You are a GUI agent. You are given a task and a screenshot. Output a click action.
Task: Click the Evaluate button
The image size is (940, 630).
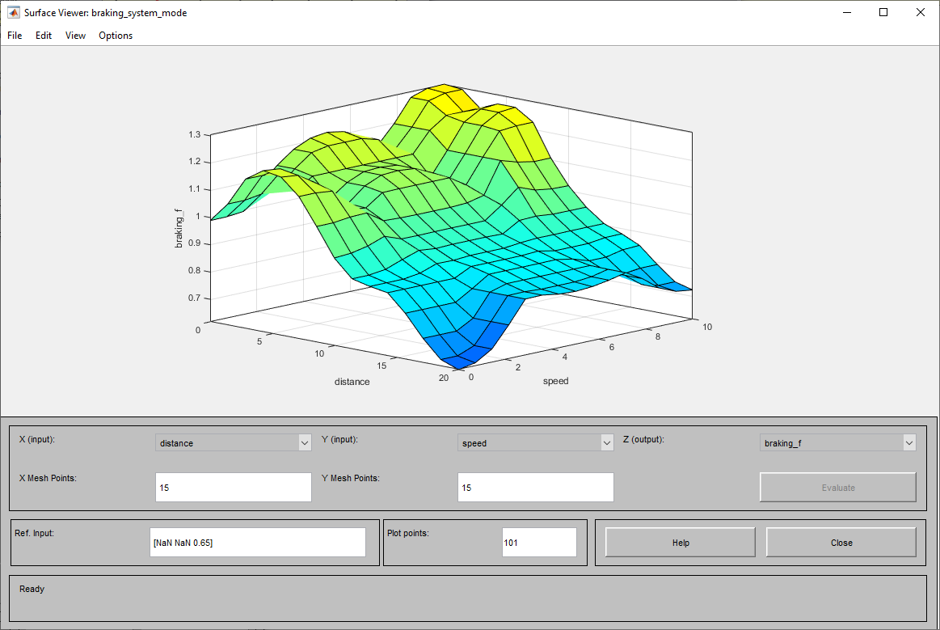pyautogui.click(x=837, y=487)
